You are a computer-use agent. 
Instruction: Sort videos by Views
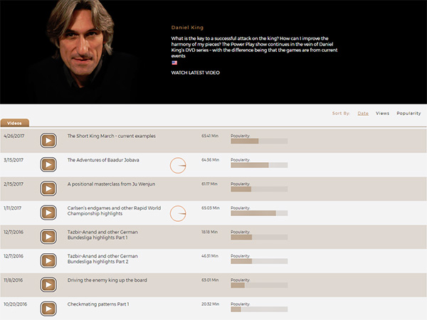[x=382, y=113]
